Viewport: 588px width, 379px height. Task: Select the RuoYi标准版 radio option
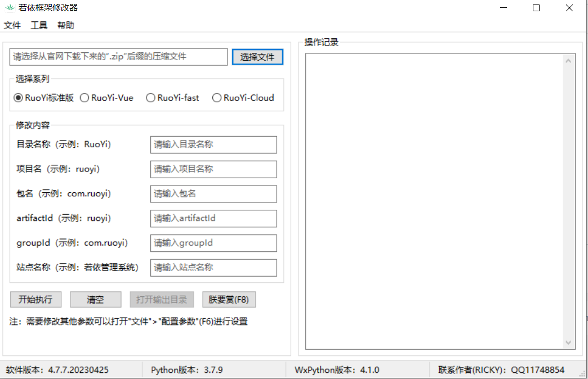[19, 98]
